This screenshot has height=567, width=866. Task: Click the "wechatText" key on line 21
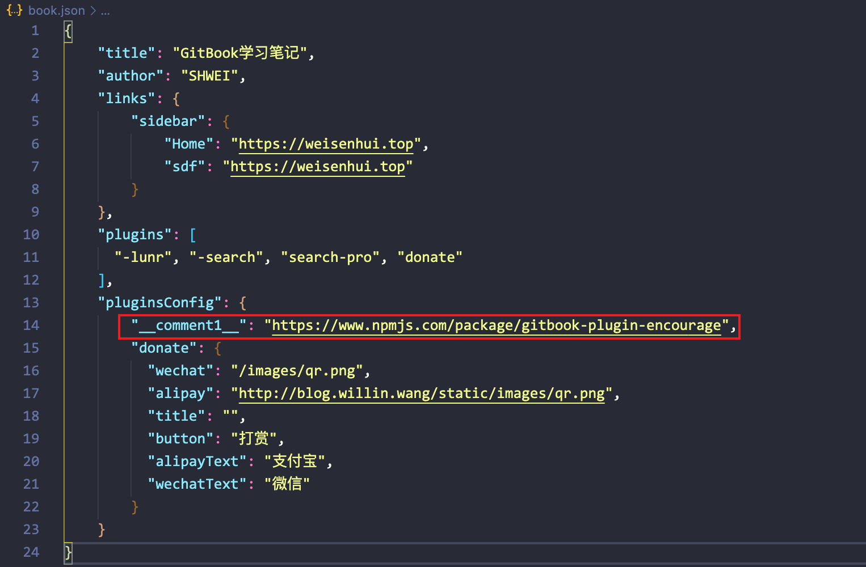point(196,483)
